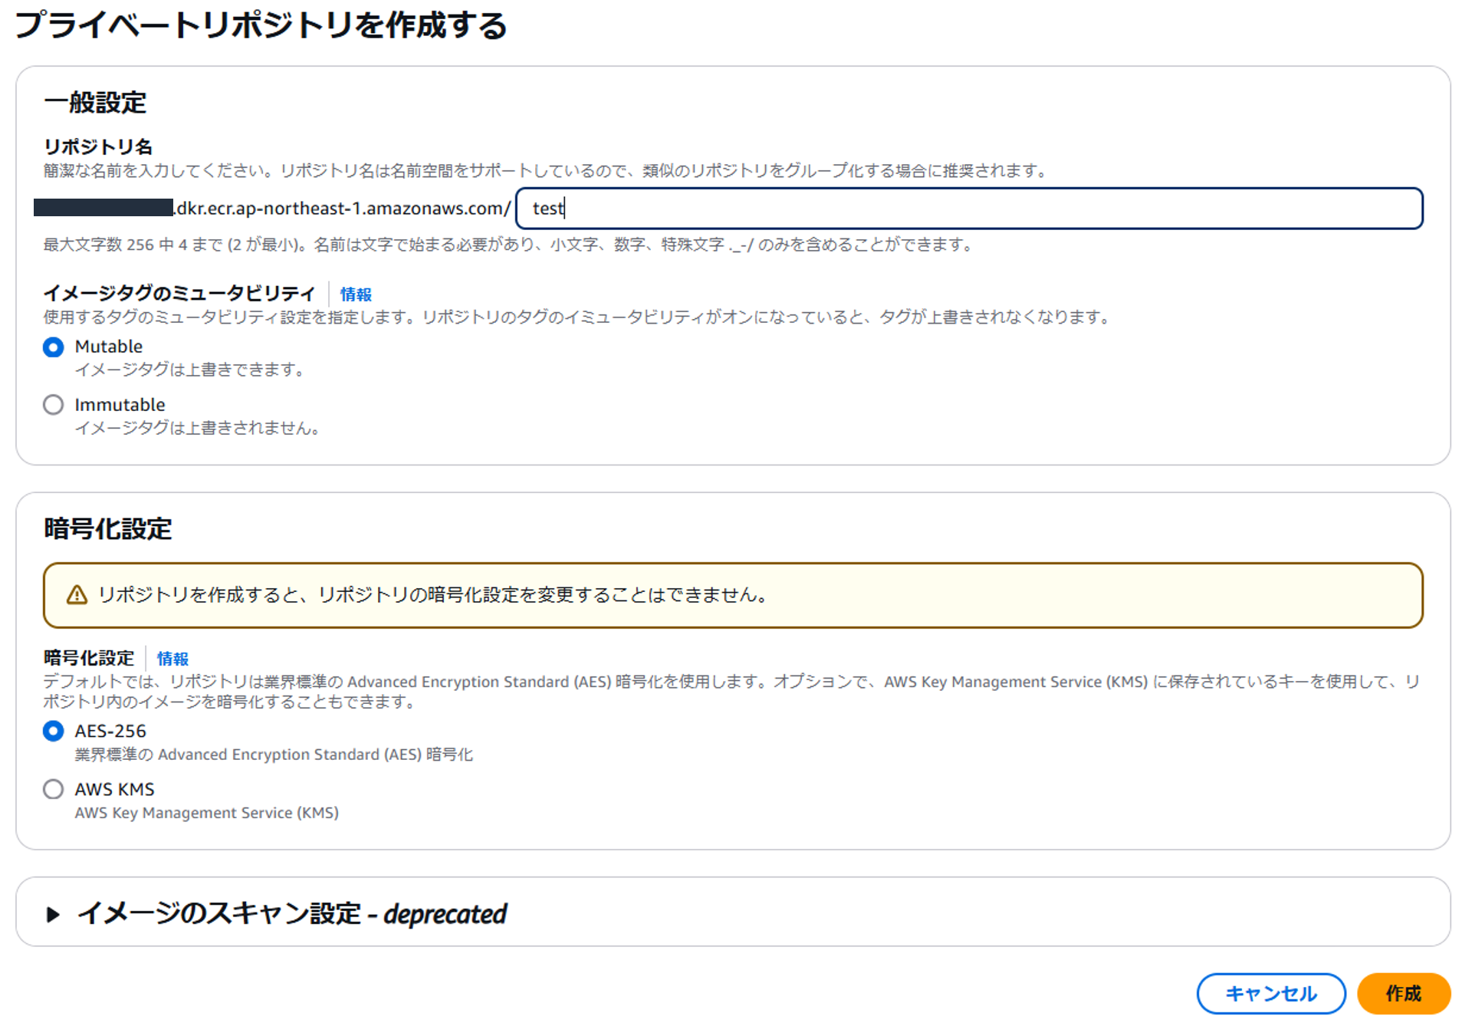Image resolution: width=1462 pixels, height=1036 pixels.
Task: Select the AES-256 encryption option
Action: [53, 731]
